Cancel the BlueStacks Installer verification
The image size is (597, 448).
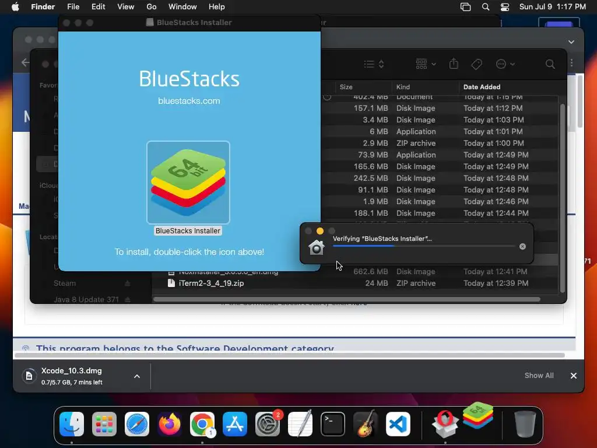pos(522,247)
